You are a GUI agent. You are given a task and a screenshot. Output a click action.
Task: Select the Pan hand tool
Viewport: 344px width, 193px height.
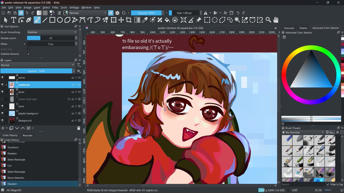[x=276, y=20]
